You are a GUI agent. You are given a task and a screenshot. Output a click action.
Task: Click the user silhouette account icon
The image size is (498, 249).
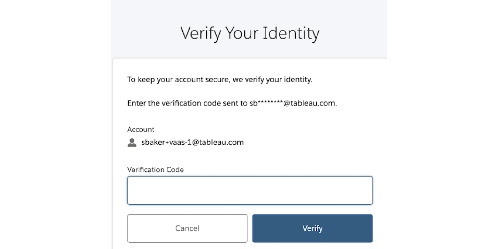click(132, 143)
